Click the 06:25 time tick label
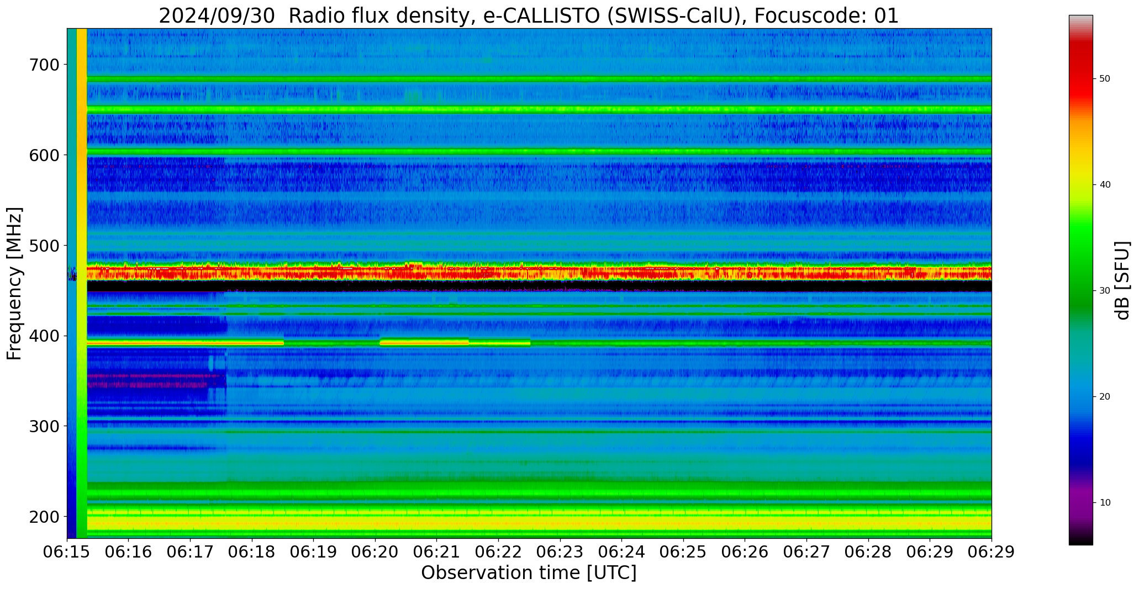Screen dimensions: 1139x589 [683, 552]
